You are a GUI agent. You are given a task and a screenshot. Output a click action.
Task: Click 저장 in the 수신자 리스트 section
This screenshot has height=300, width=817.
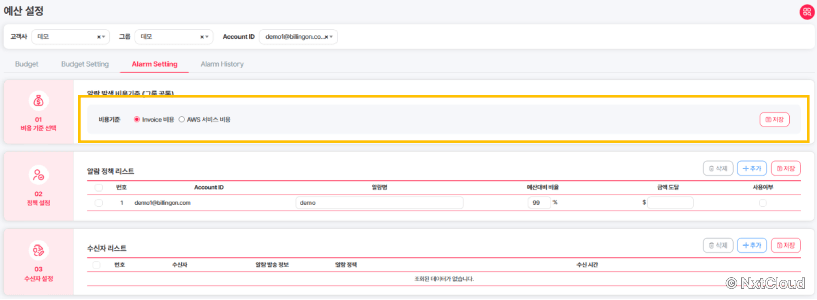786,246
